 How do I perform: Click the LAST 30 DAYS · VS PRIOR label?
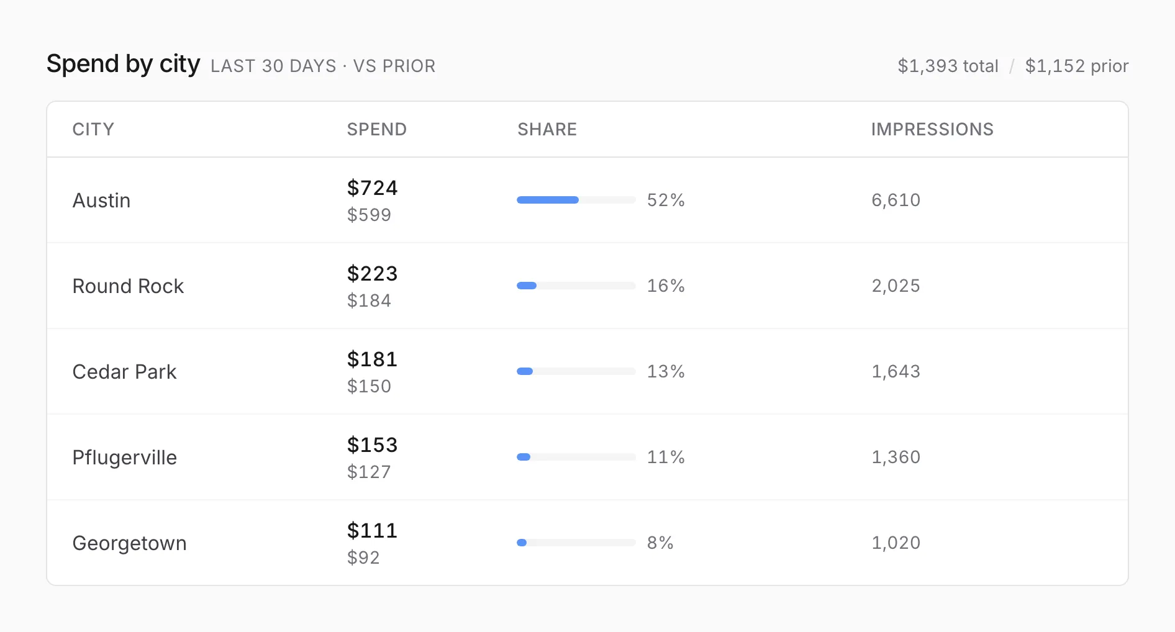click(x=323, y=66)
